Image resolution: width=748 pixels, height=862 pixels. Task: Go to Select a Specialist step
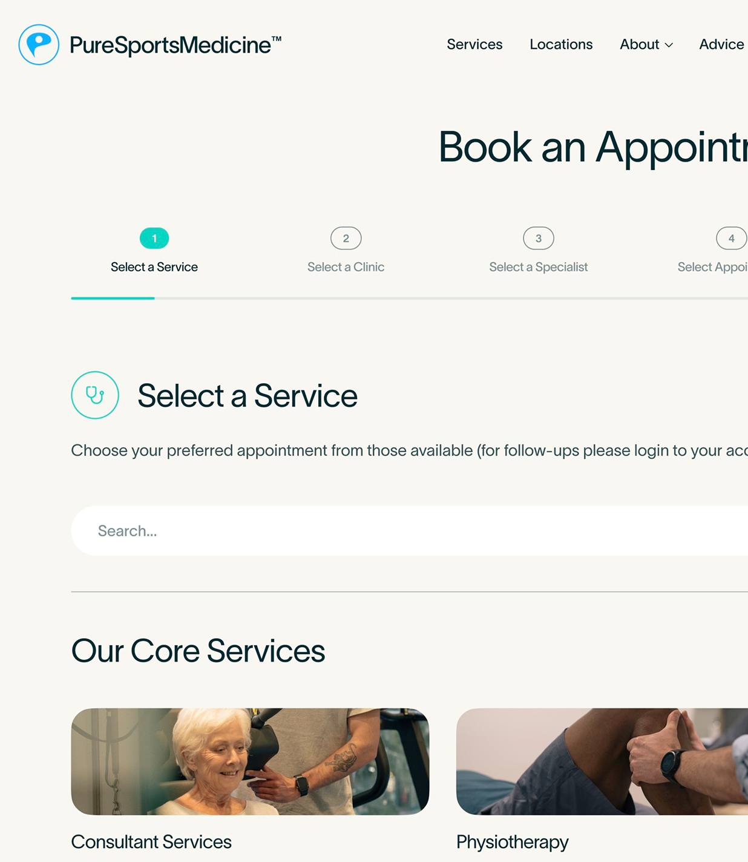tap(539, 267)
